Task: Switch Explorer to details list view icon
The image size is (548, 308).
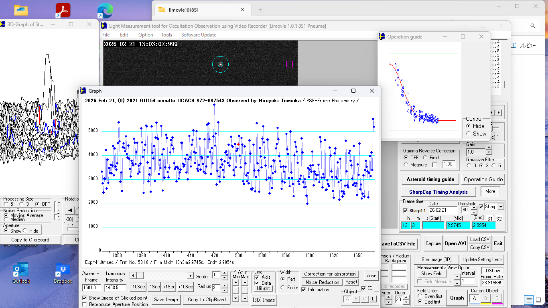Action: [529, 300]
